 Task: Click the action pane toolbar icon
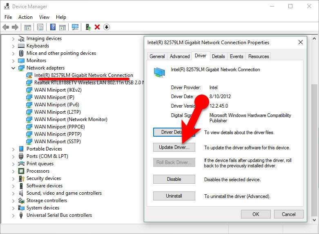[x=62, y=27]
